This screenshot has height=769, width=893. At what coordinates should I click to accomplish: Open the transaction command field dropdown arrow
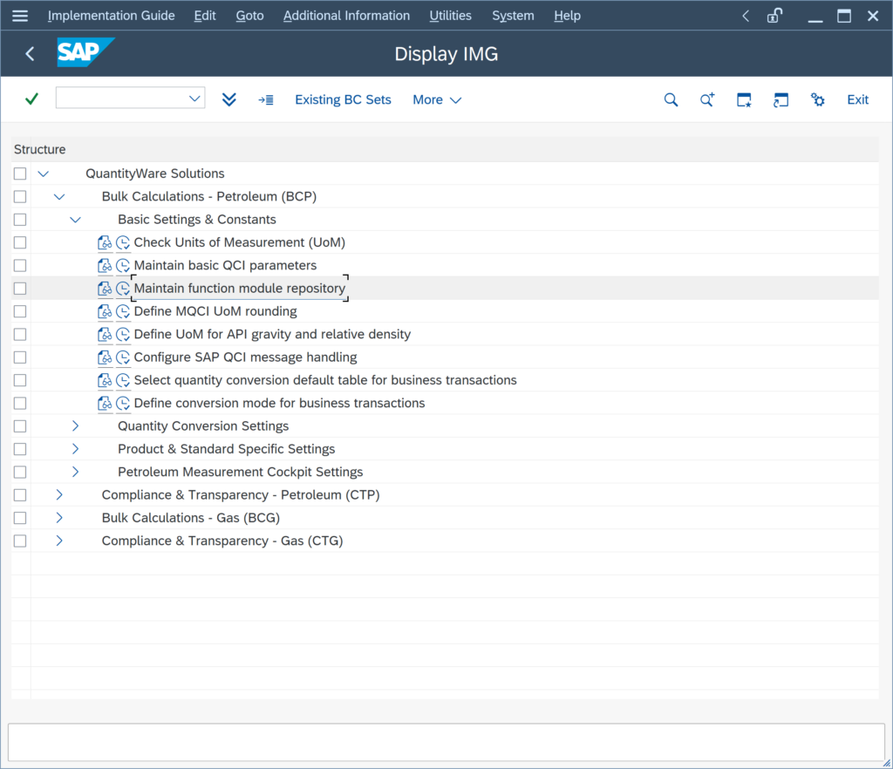194,99
